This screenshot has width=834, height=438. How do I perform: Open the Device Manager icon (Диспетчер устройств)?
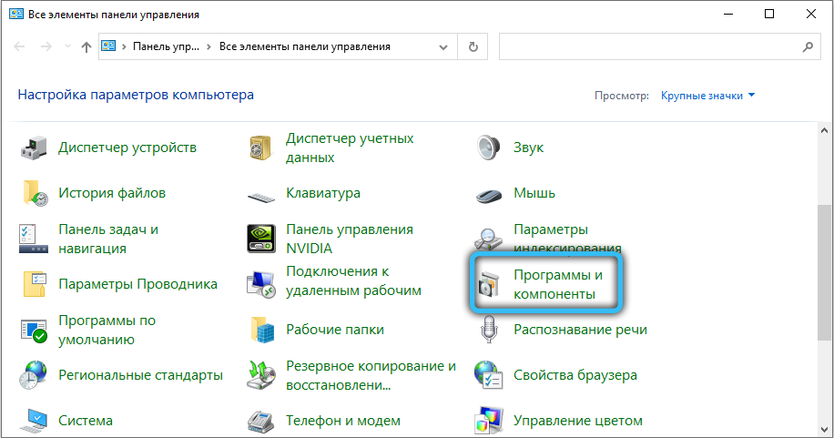[x=35, y=148]
